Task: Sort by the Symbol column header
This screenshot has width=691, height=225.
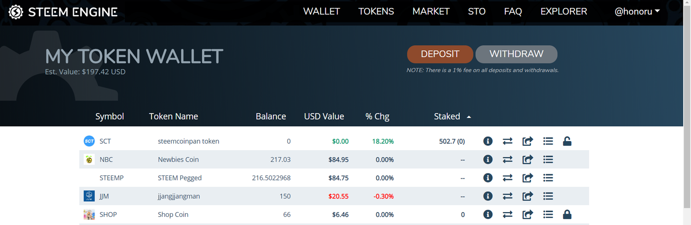Action: 110,116
